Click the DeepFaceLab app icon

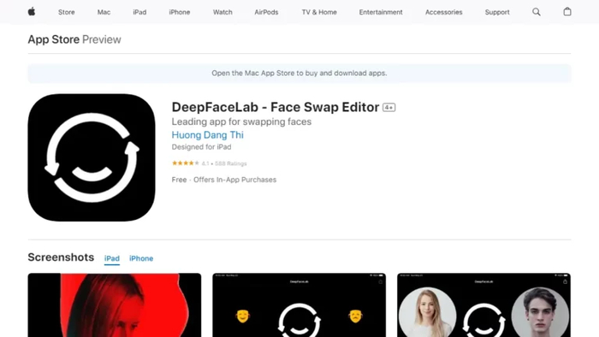[x=92, y=157]
